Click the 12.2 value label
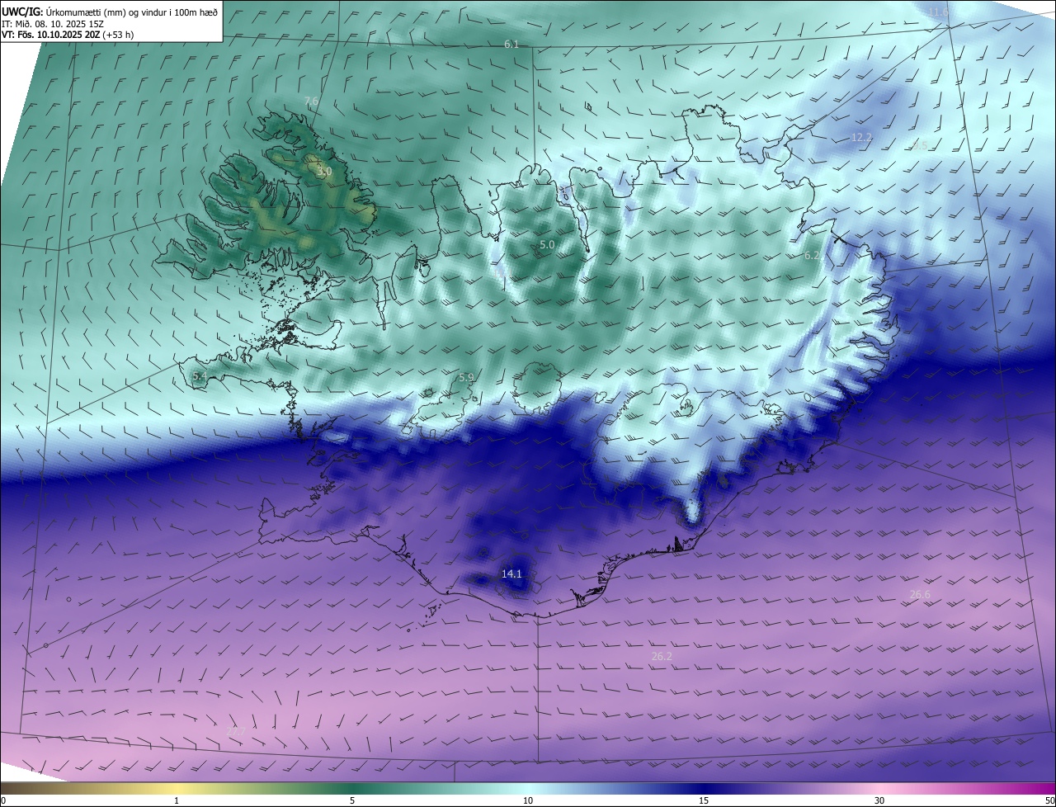This screenshot has width=1056, height=807. pos(861,137)
